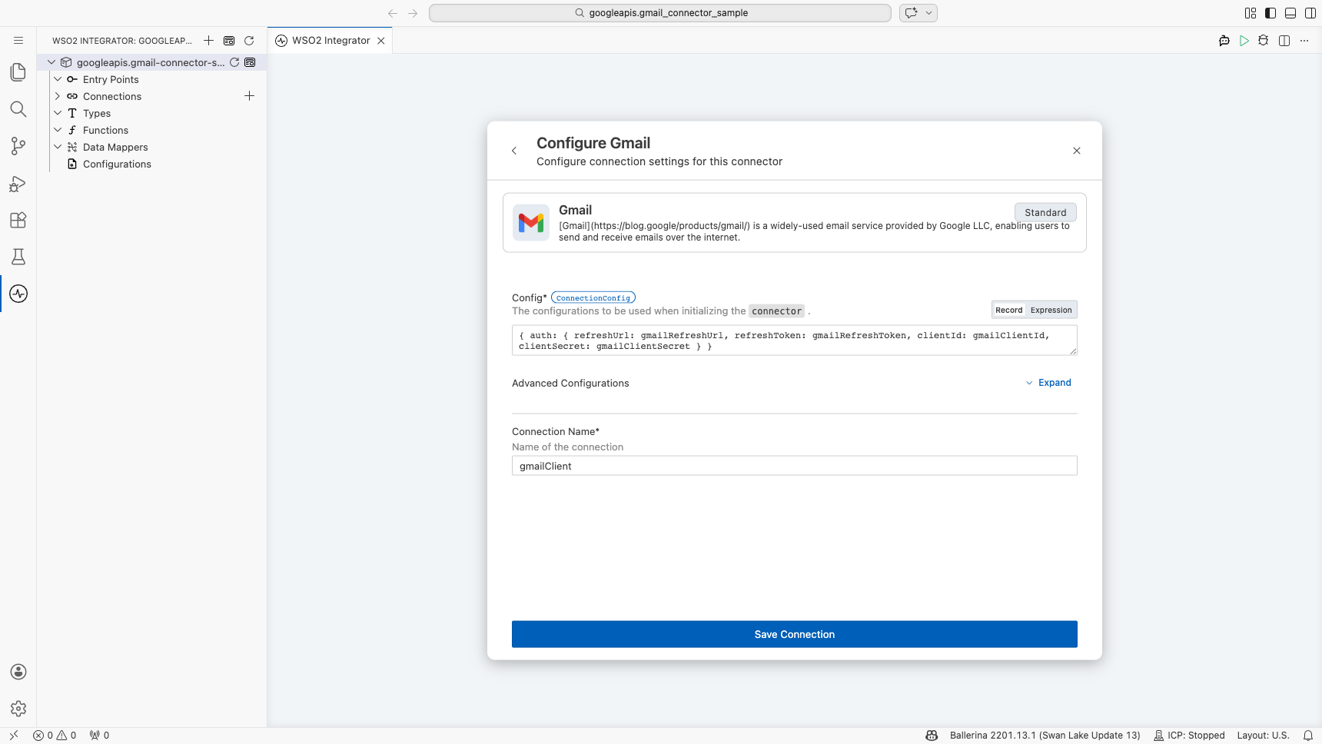Collapse the Functions tree node
Screen dimensions: 1322x744
click(x=58, y=130)
